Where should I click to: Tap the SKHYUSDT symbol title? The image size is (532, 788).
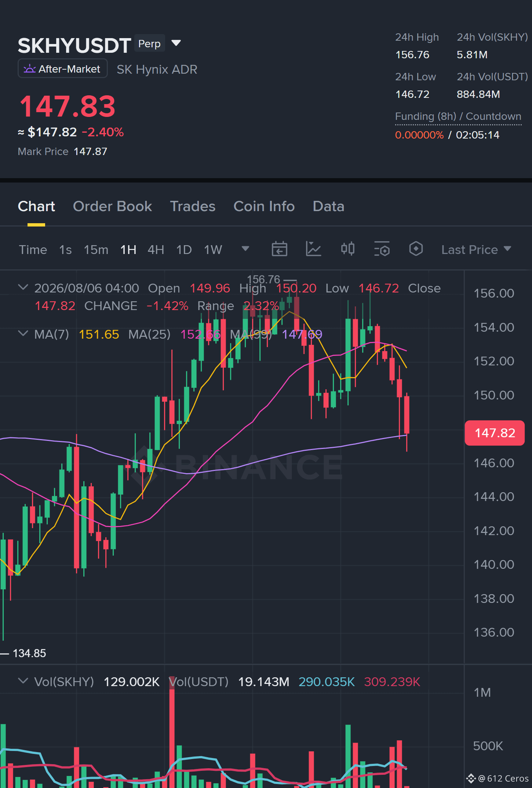click(x=74, y=45)
